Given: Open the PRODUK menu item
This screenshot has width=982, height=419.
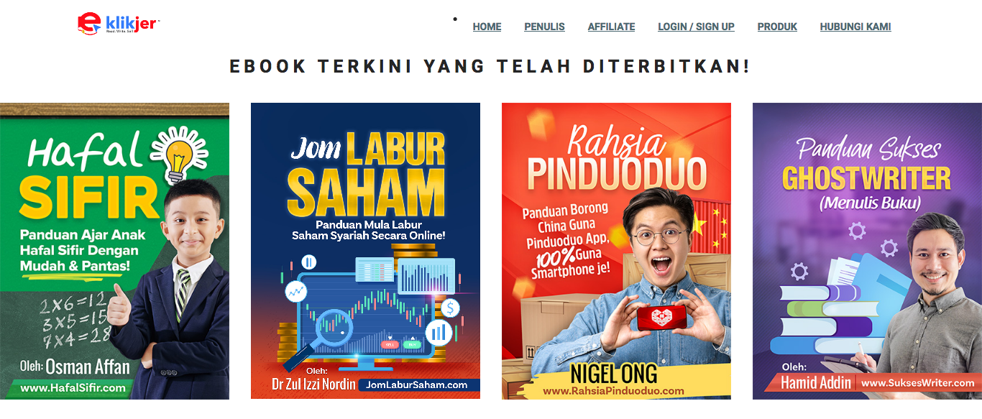Looking at the screenshot, I should click(x=777, y=27).
